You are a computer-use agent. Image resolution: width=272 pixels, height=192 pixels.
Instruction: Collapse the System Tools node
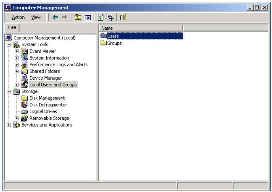point(9,44)
